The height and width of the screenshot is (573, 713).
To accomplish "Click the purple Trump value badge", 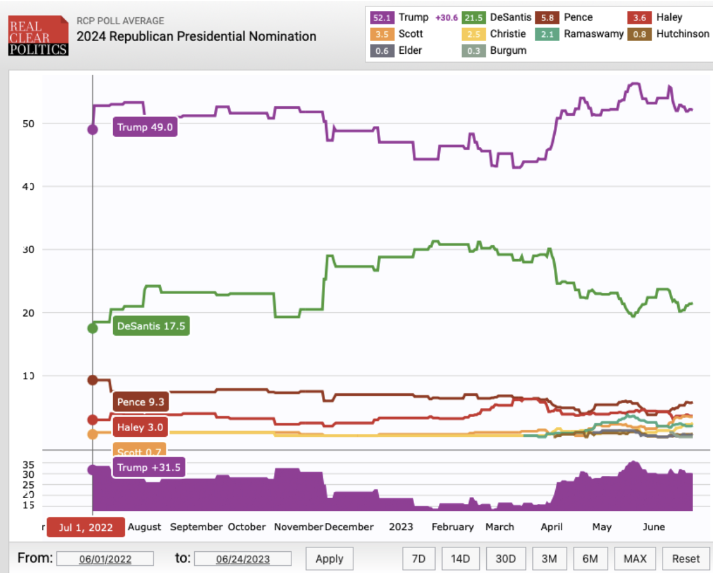I will tap(383, 17).
